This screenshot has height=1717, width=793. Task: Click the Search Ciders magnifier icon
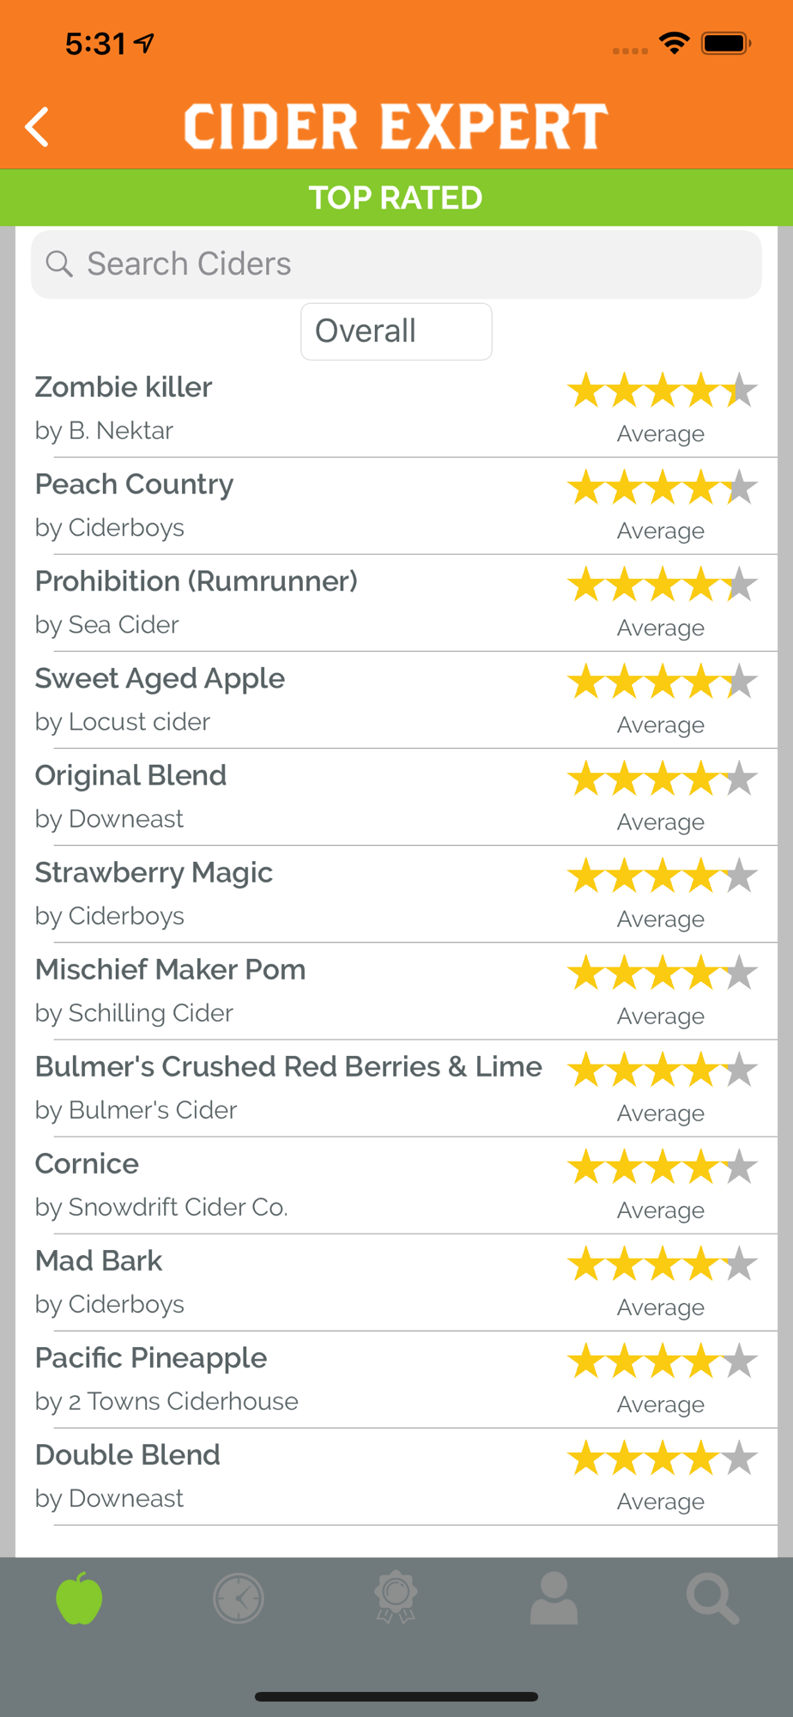click(59, 264)
